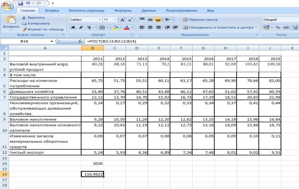Open the Рецензирование tab
The width and height of the screenshot is (299, 189).
(182, 10)
